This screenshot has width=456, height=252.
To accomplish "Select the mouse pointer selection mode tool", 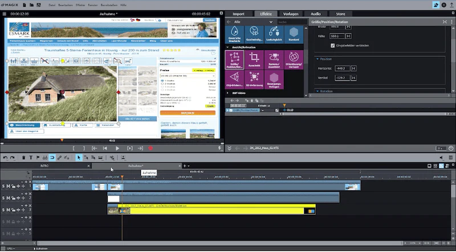I will 79,158.
